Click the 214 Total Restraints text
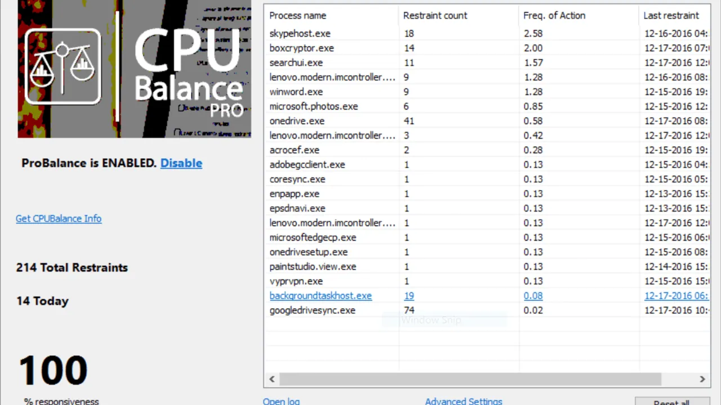This screenshot has height=405, width=721. 72,268
